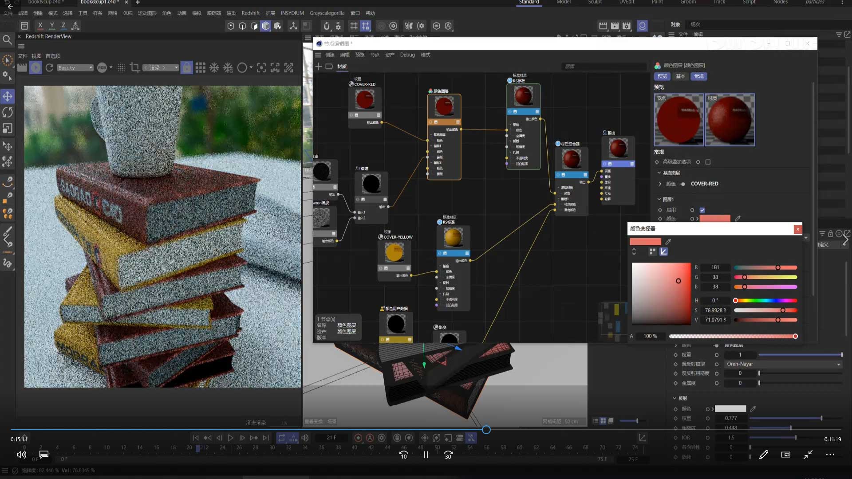Select the Rotate tool in the left toolbar
Screen dimensions: 852x479
(x=8, y=112)
